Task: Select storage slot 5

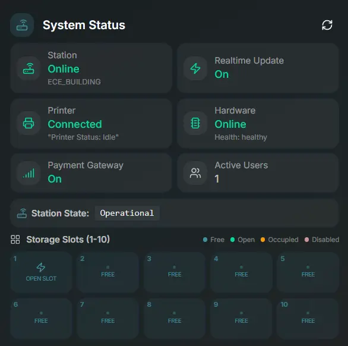Action: click(x=308, y=272)
